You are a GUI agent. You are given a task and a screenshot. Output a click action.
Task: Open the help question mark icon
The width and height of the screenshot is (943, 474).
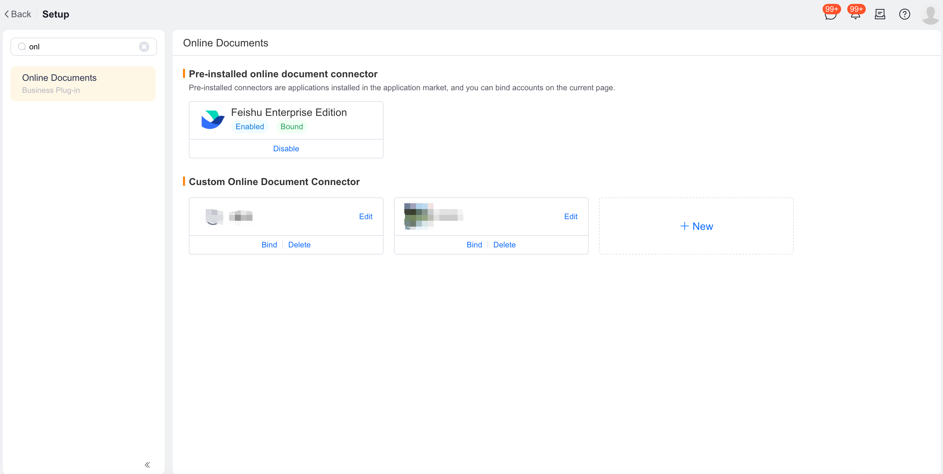tap(904, 14)
